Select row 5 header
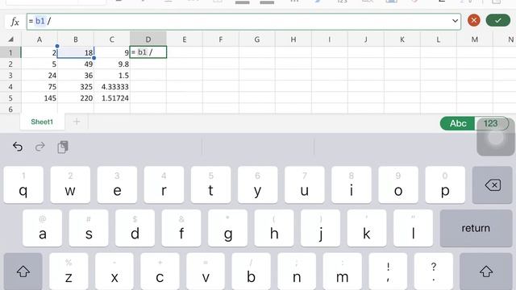The image size is (516, 290). pos(10,98)
